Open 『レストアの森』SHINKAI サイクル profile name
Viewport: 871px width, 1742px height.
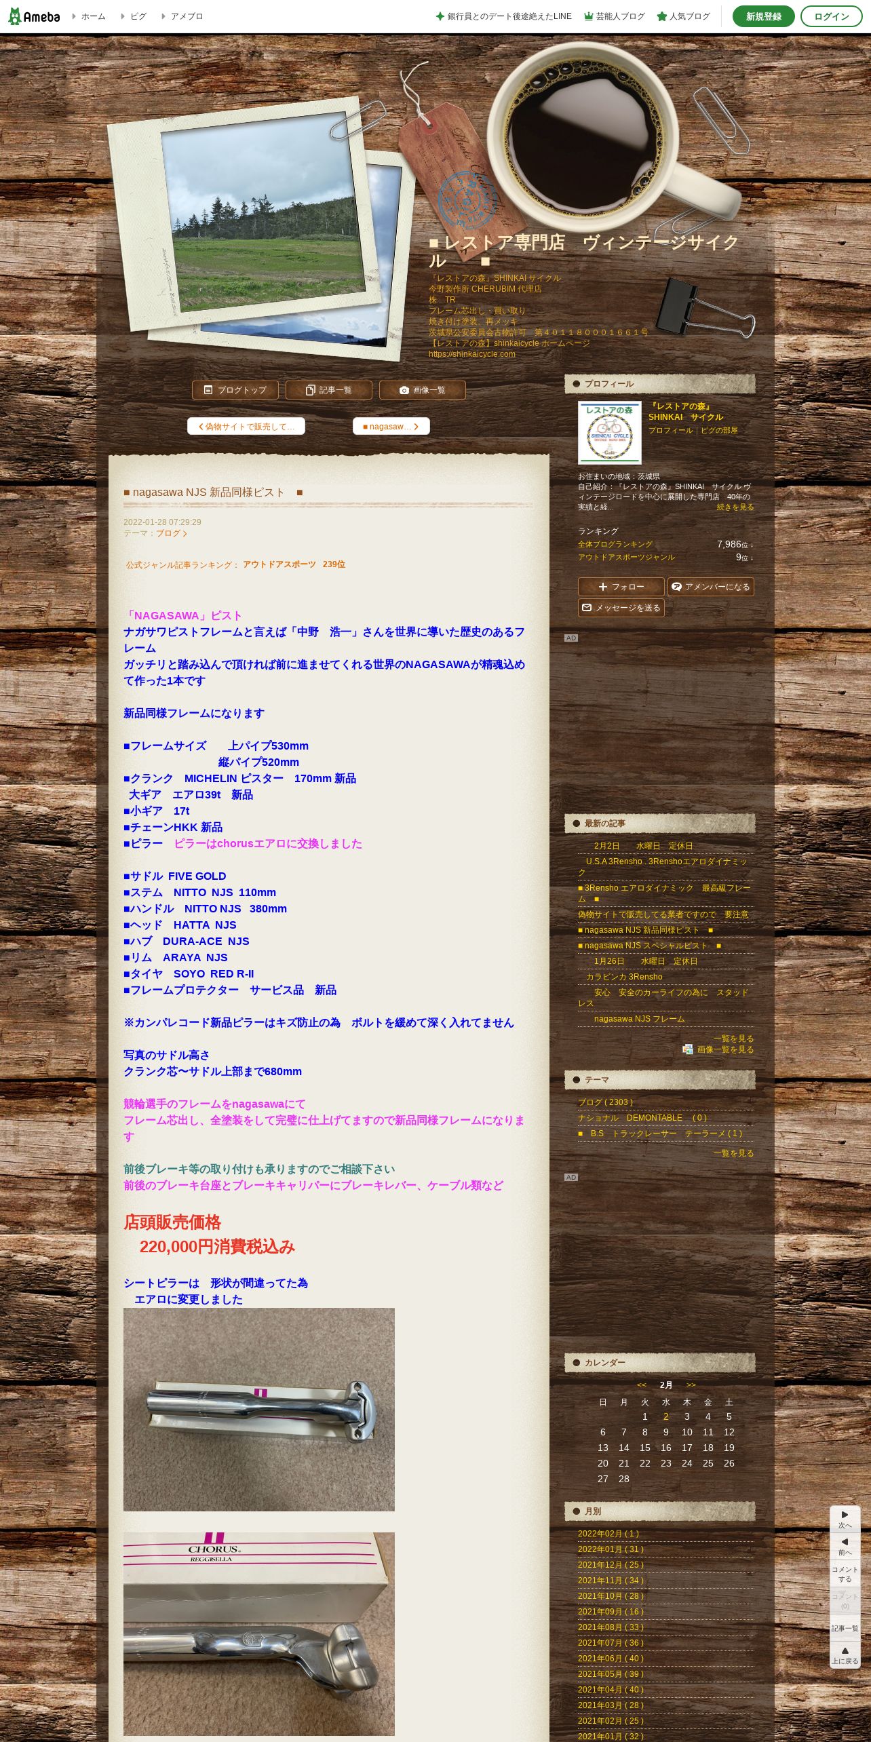click(x=686, y=412)
